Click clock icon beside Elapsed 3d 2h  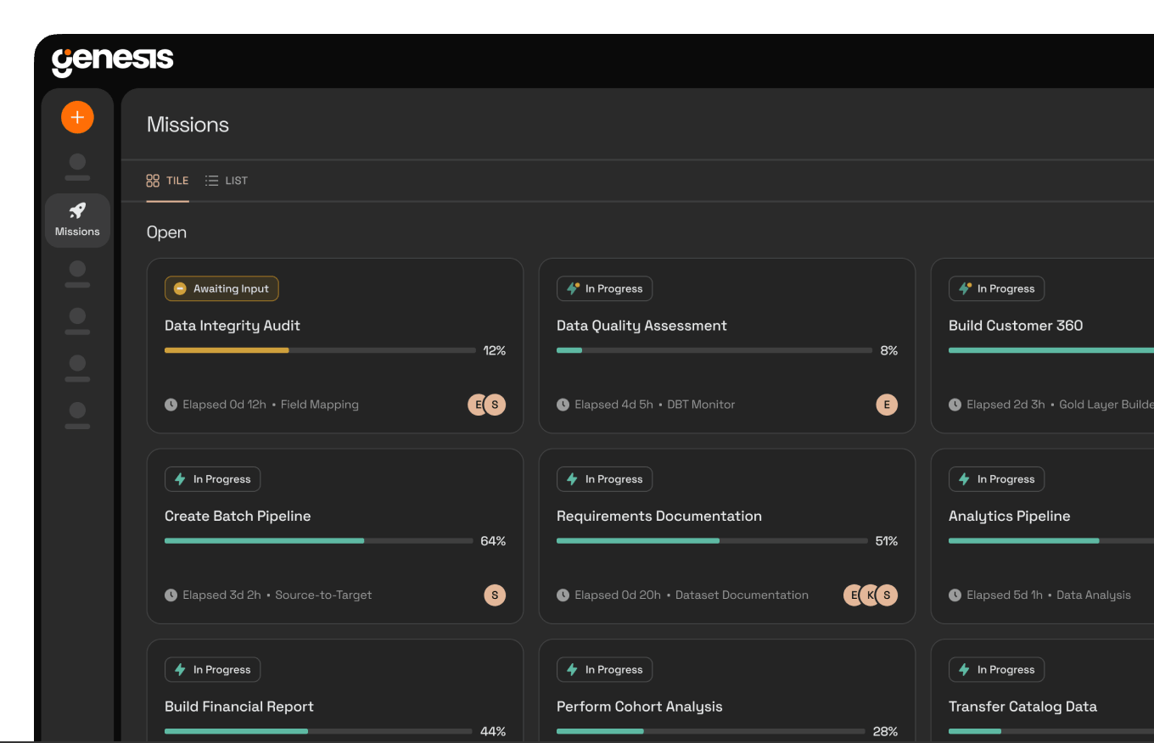[x=171, y=595]
